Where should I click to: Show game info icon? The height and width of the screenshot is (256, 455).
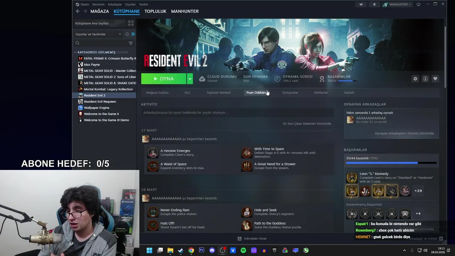coord(425,79)
